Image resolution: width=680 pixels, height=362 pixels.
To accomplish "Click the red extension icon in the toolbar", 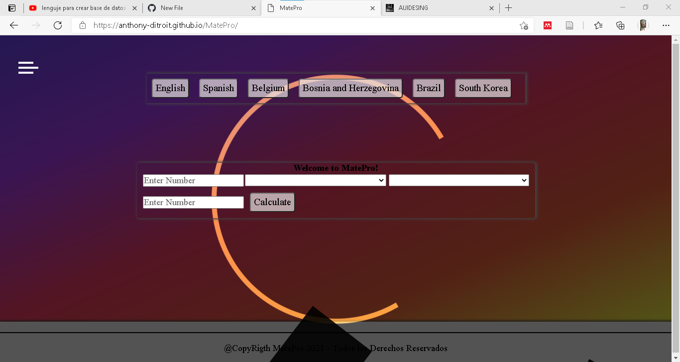I will click(548, 25).
